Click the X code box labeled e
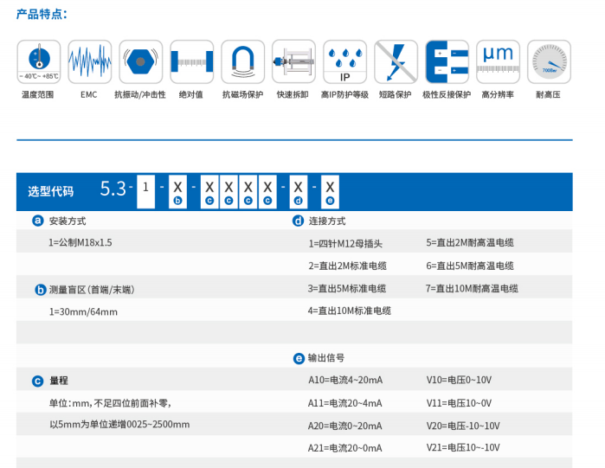 pos(330,188)
